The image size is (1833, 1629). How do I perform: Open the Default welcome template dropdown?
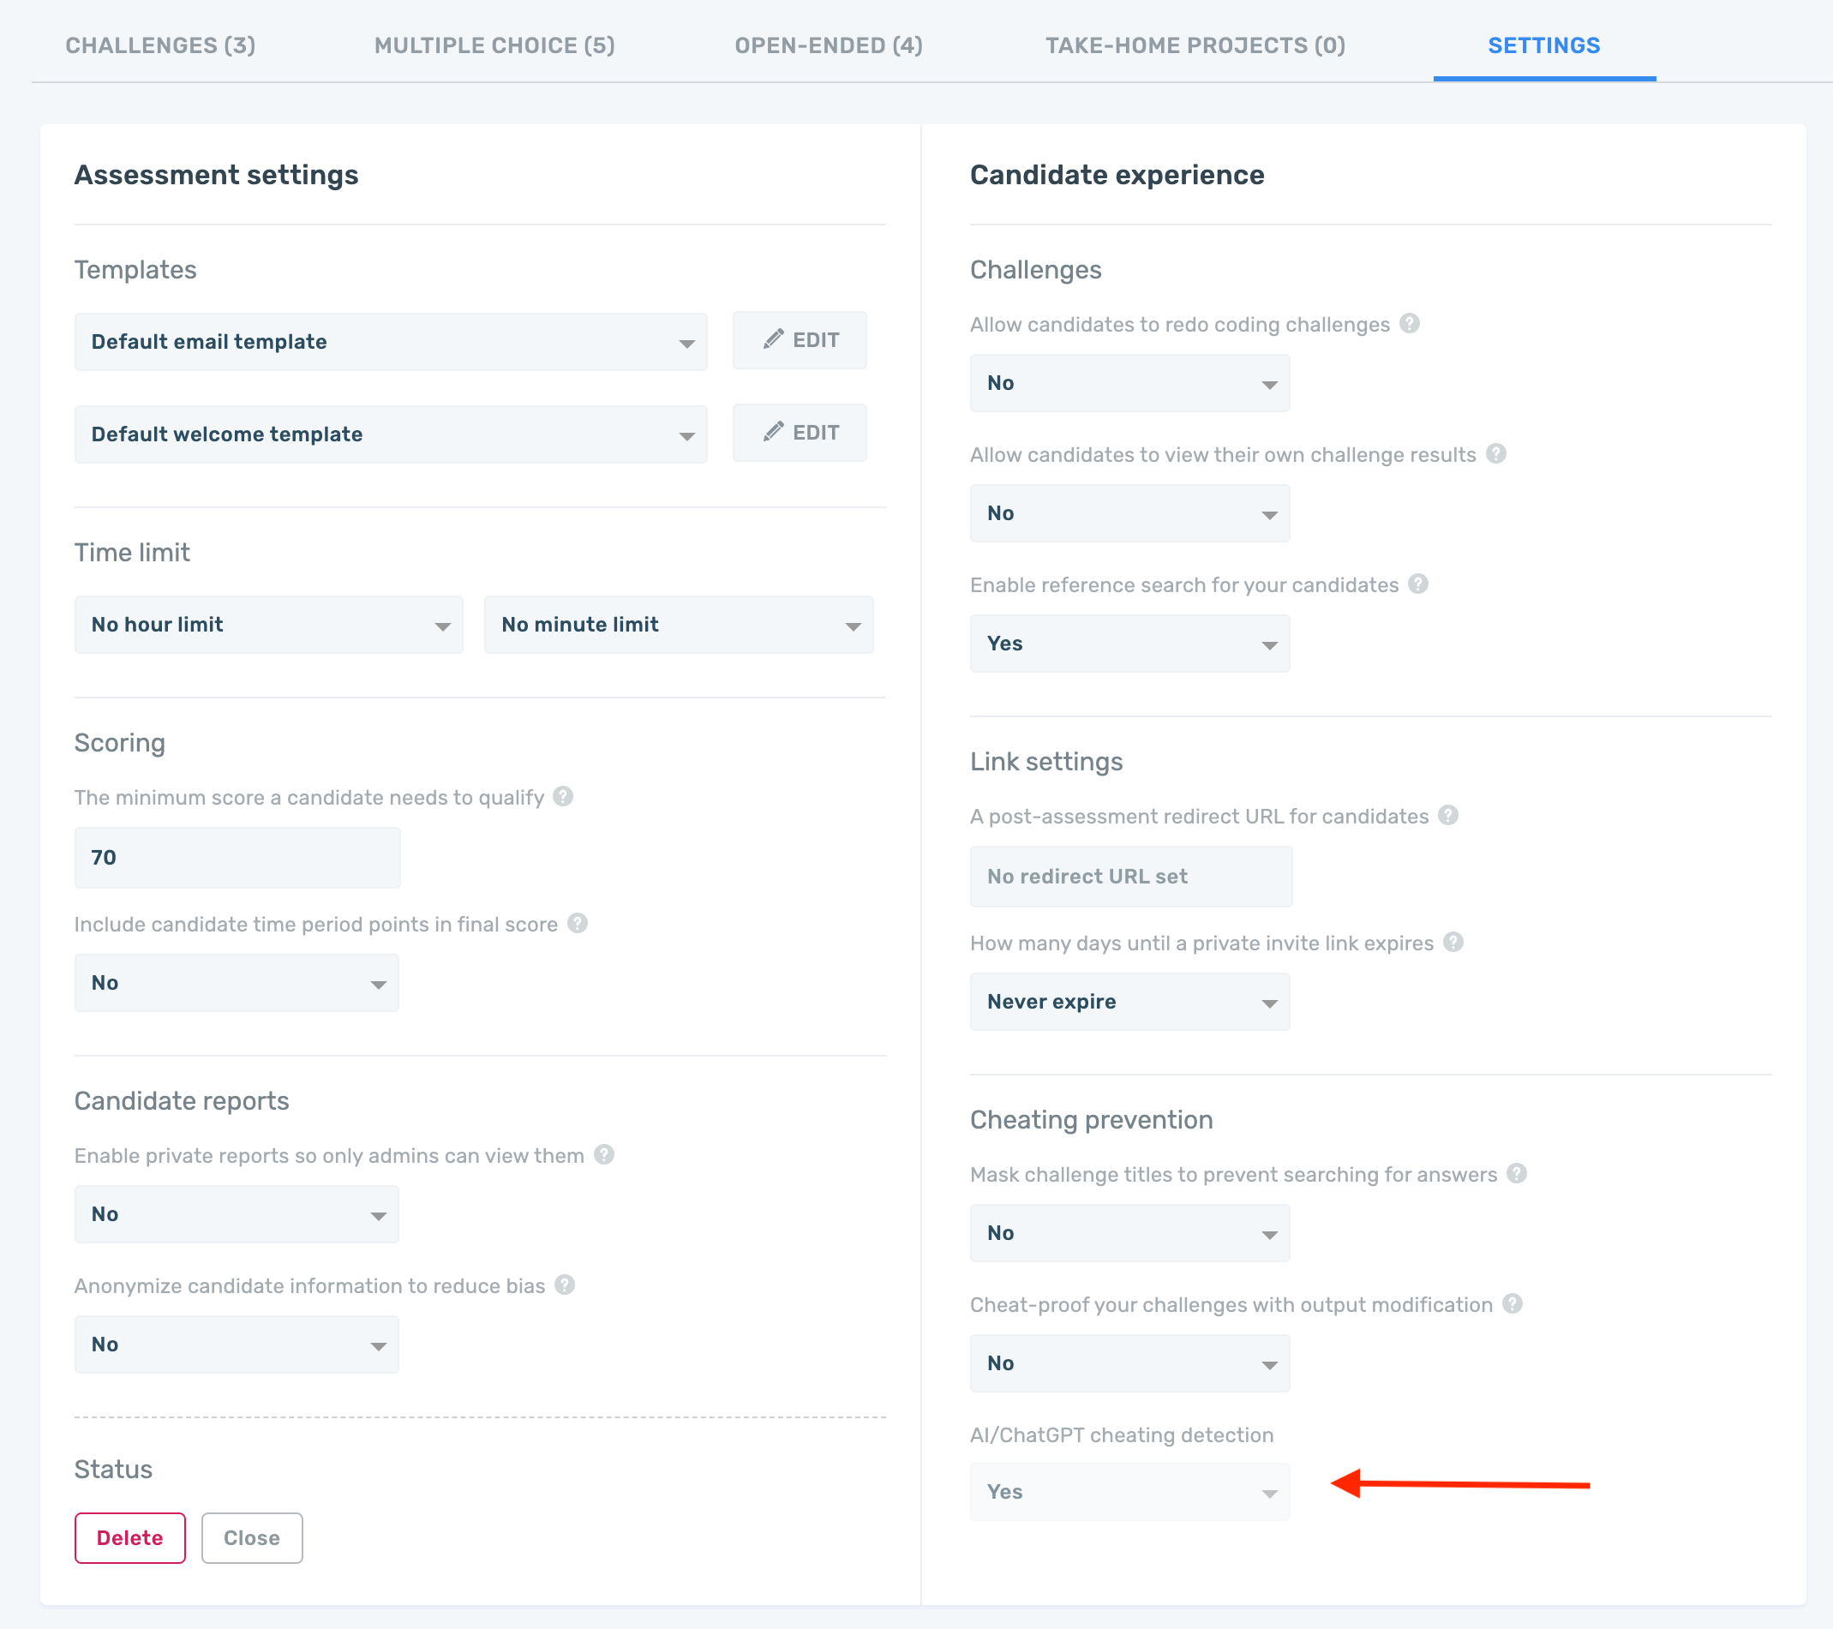point(391,434)
